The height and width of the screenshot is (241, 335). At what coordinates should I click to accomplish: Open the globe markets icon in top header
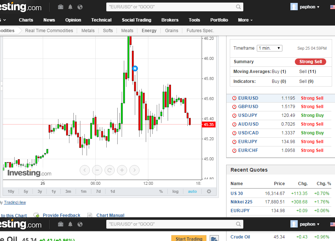click(x=80, y=7)
